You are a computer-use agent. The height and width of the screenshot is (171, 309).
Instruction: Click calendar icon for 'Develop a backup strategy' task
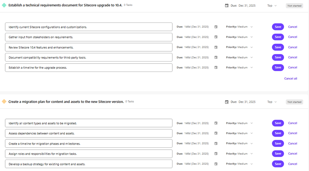pyautogui.click(x=216, y=164)
